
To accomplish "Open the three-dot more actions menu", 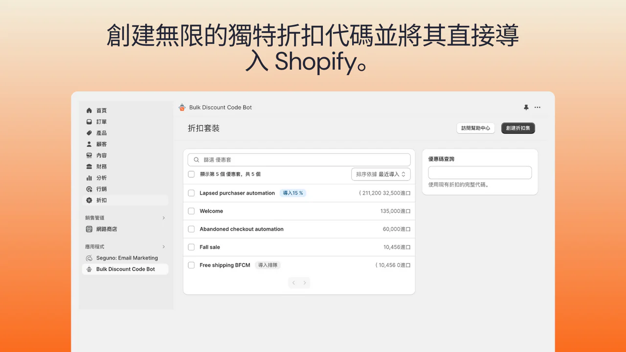I will 537,108.
